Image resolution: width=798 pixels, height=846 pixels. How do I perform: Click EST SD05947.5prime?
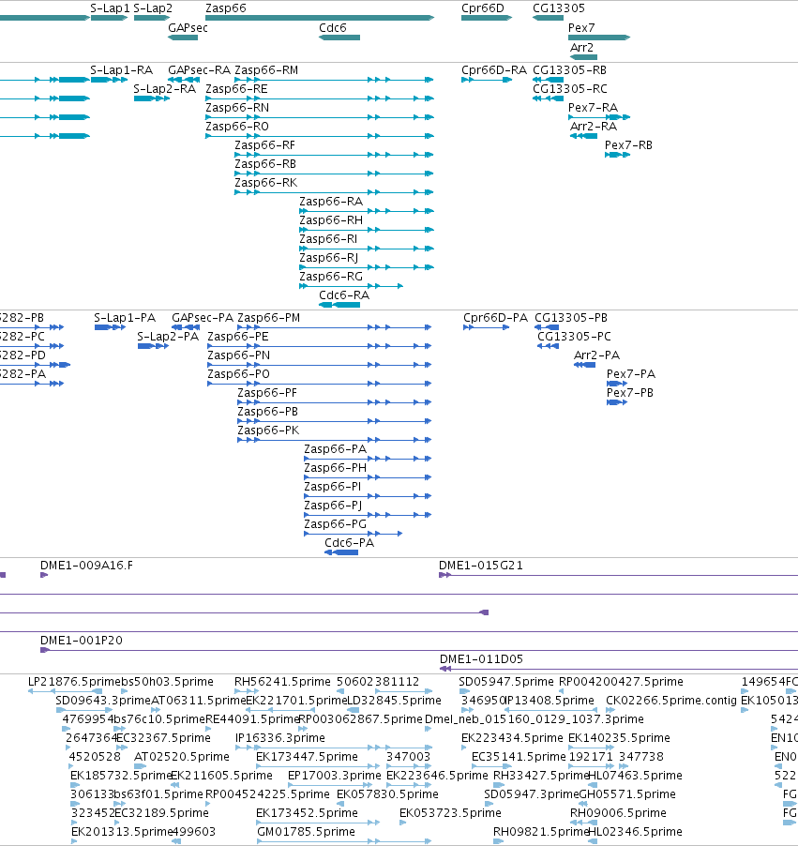click(464, 691)
